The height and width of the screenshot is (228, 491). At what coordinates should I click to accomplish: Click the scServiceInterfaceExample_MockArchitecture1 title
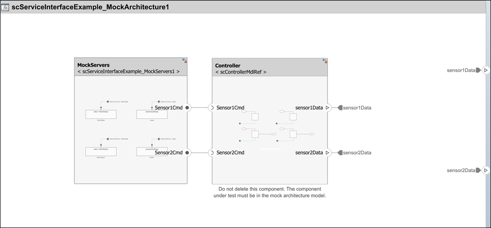click(x=91, y=7)
